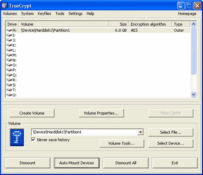The image size is (203, 175).
Task: Uncheck Never save history checkbox
Action: point(33,139)
